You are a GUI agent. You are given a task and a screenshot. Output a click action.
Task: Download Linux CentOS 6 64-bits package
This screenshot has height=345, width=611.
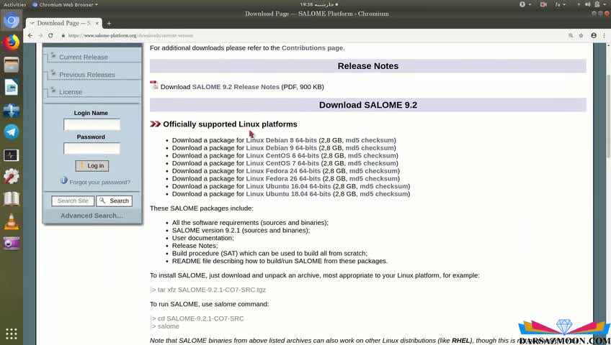coord(282,155)
